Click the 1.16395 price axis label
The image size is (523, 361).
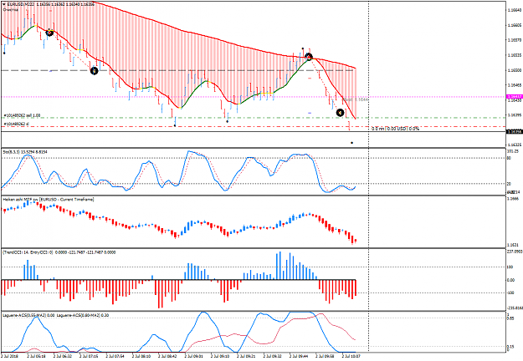click(x=514, y=114)
